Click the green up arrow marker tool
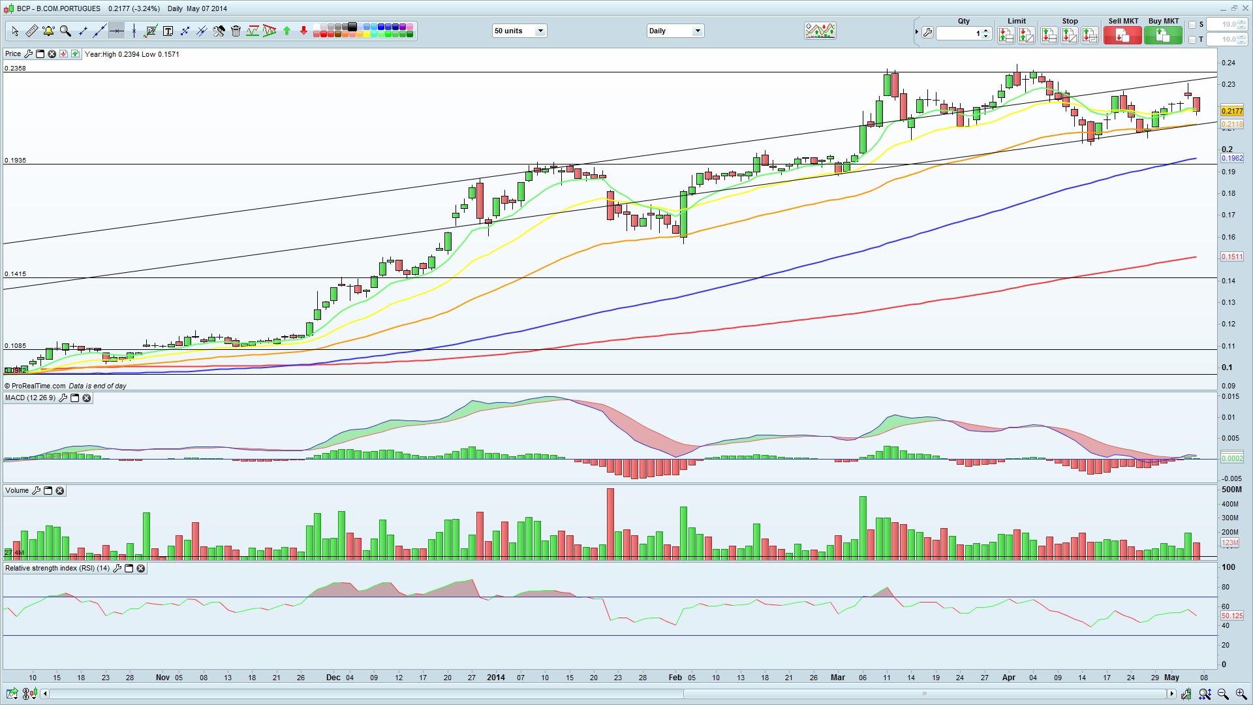1253x705 pixels. [x=286, y=31]
